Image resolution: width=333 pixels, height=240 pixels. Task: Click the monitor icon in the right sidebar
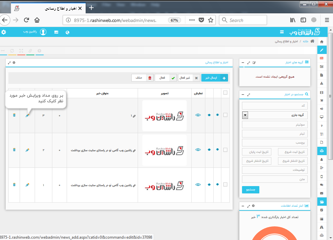point(322,117)
